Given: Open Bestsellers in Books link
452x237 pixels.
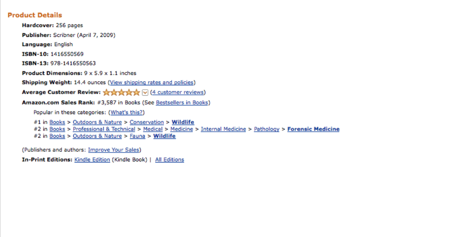Looking at the screenshot, I should 182,102.
